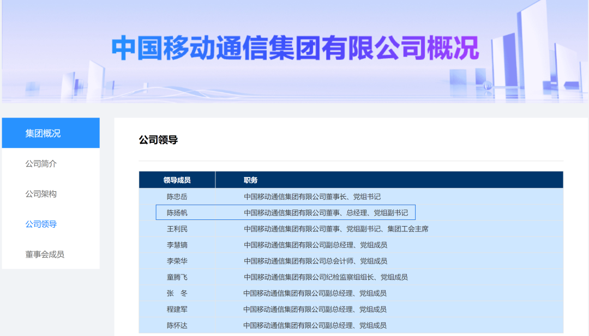Click the name 程建军
The image size is (589, 336).
(177, 309)
